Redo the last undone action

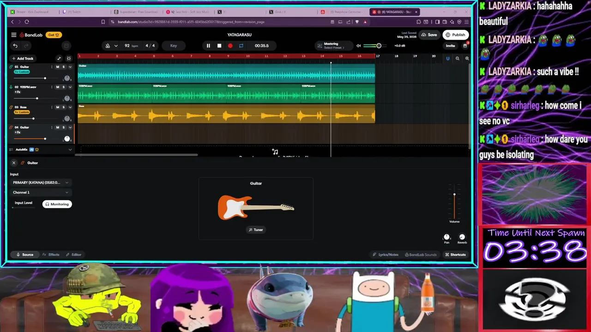pos(26,46)
